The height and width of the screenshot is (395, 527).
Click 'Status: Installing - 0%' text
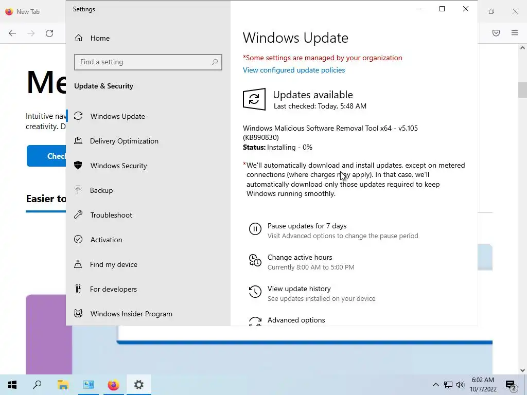(x=277, y=147)
